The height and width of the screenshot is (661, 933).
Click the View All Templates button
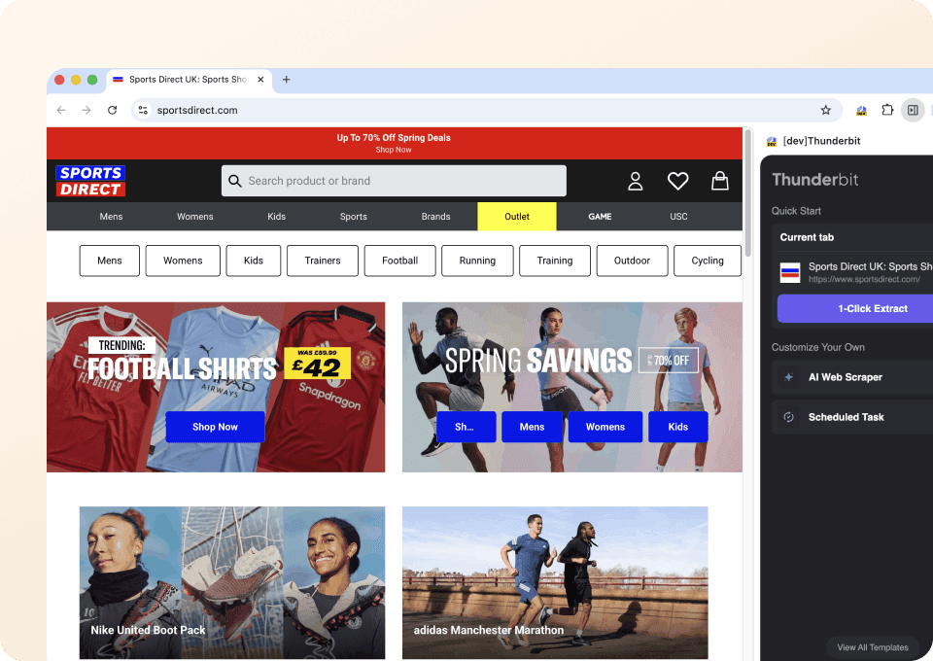(872, 647)
